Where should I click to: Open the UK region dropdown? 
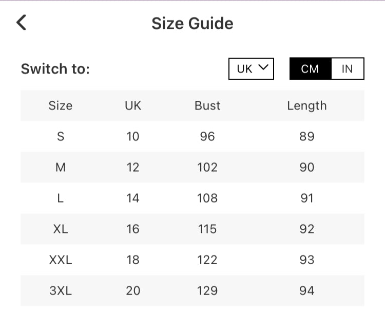pos(251,69)
